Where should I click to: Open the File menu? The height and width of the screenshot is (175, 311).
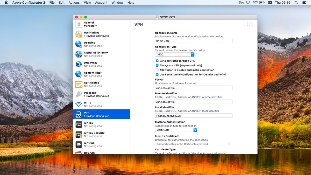point(52,2)
